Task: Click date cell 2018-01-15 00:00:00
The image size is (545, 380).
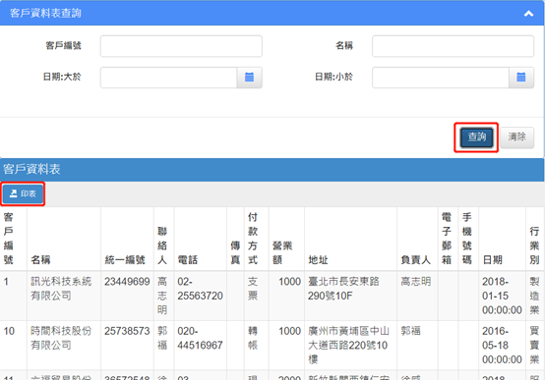Action: pyautogui.click(x=502, y=296)
